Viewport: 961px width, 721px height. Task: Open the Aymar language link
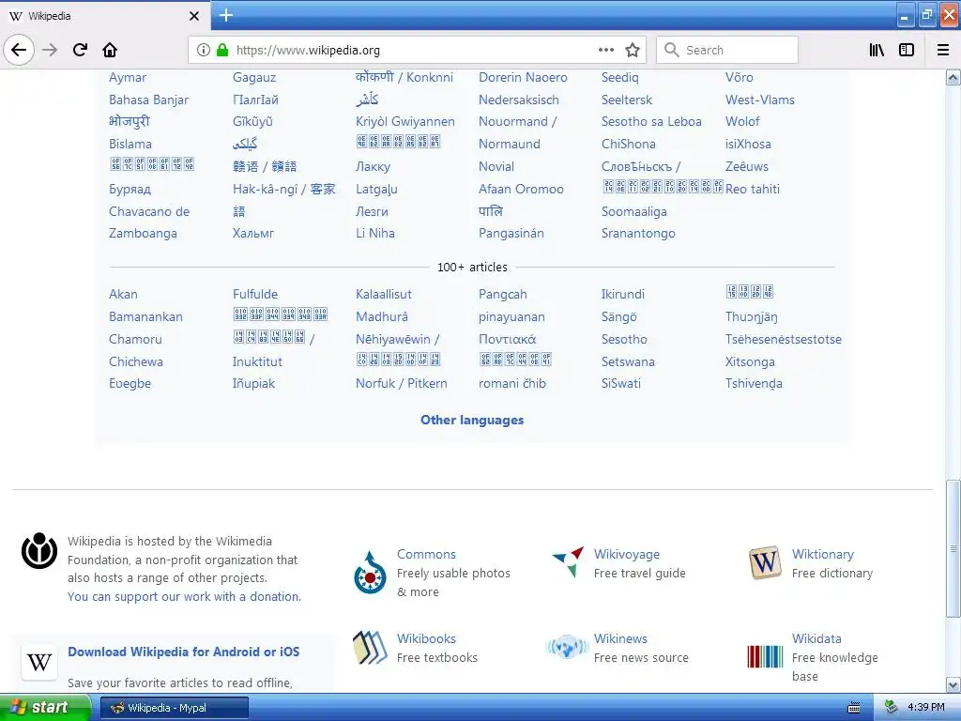point(128,77)
